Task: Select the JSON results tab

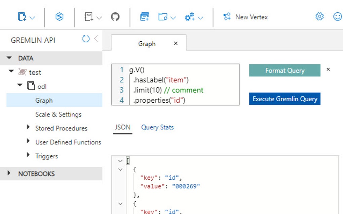Action: tap(122, 127)
